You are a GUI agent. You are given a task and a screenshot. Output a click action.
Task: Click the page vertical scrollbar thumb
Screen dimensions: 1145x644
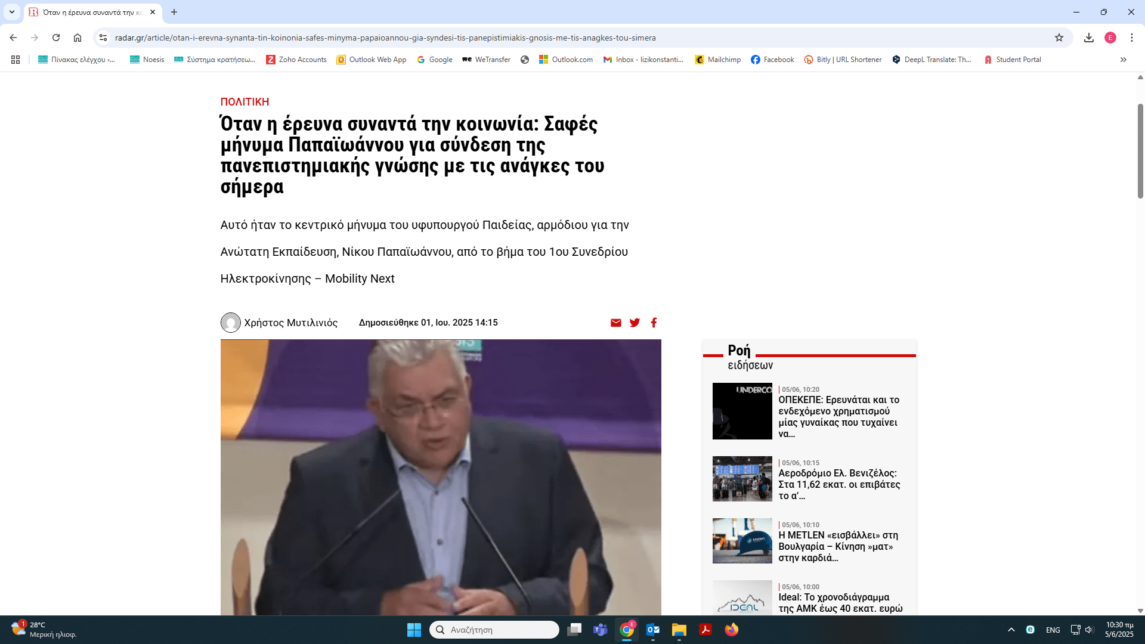[1140, 150]
